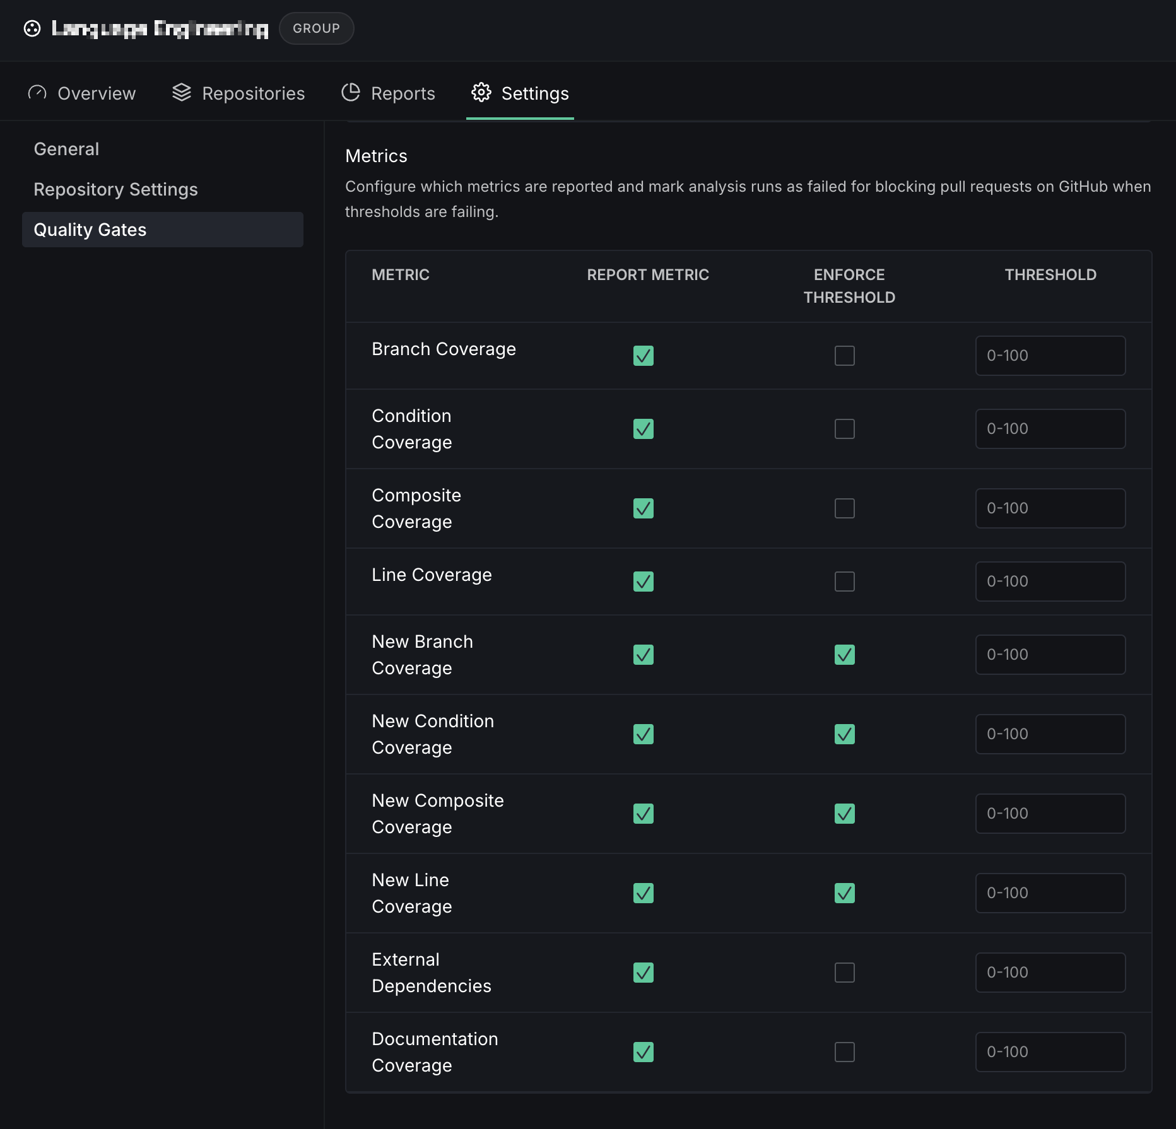The image size is (1176, 1129).
Task: Uncheck enforce threshold for New Branch Coverage
Action: point(844,655)
